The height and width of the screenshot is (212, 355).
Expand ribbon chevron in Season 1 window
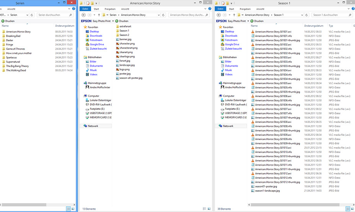click(348, 9)
